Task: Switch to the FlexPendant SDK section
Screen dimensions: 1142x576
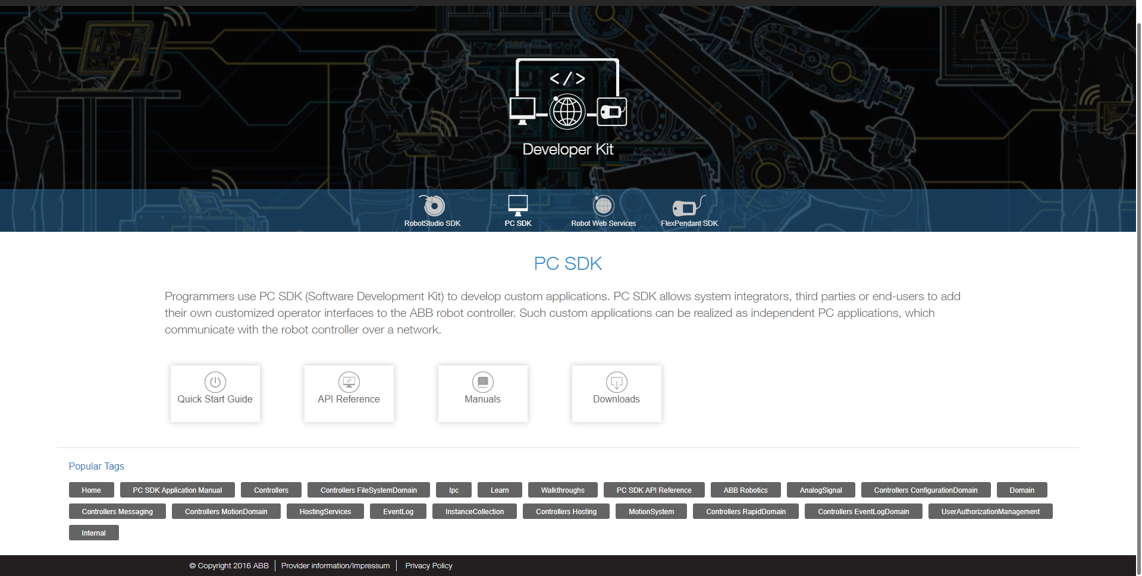Action: pyautogui.click(x=689, y=224)
